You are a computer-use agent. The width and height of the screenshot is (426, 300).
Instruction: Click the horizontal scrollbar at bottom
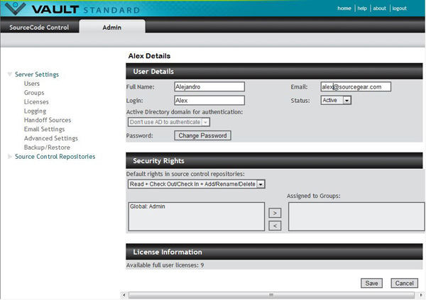pos(270,295)
